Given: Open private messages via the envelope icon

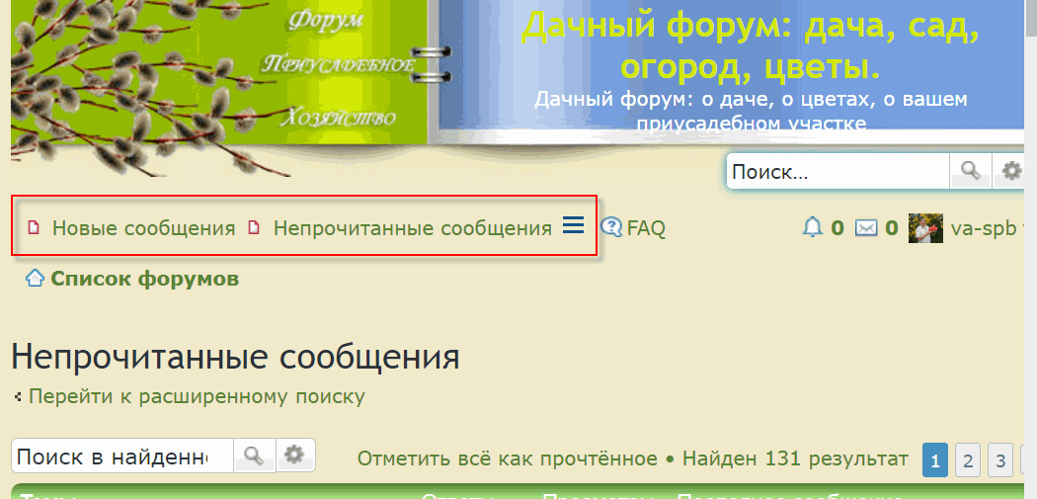Looking at the screenshot, I should (x=866, y=228).
